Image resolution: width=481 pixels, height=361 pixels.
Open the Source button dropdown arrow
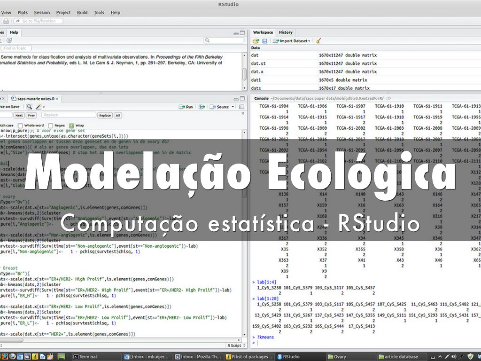(x=232, y=107)
